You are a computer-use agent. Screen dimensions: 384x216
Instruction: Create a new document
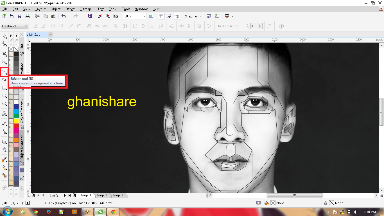(4, 16)
